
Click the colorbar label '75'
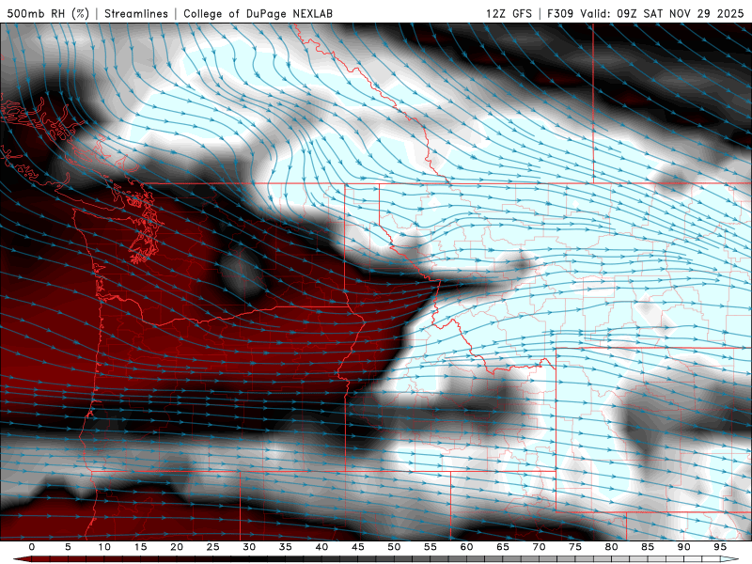(x=575, y=547)
